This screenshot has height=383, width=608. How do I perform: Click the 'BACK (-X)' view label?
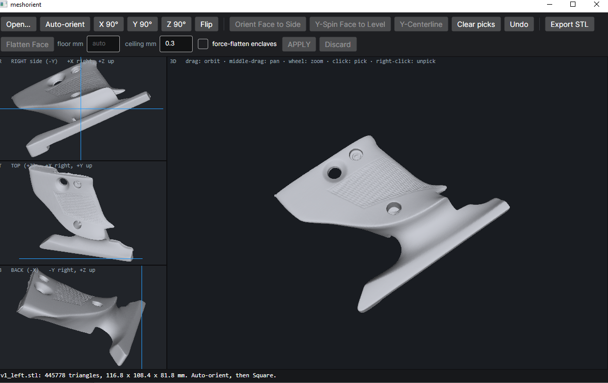pyautogui.click(x=25, y=270)
